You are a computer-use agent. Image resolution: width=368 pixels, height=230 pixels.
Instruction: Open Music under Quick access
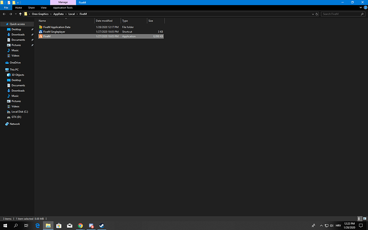tap(15, 50)
